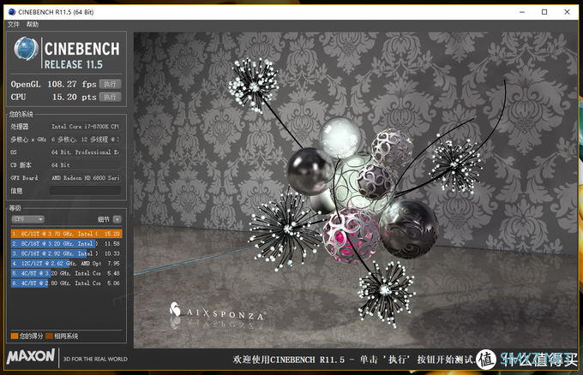Maximize the CINEBENCH window

544,12
